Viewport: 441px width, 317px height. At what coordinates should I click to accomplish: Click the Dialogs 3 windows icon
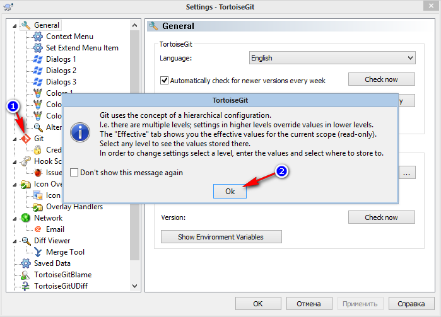[38, 82]
